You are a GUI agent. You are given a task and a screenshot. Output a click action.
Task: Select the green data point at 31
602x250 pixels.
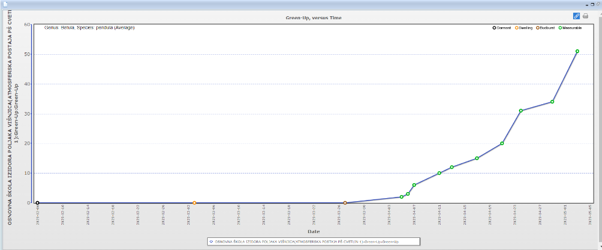pos(521,111)
